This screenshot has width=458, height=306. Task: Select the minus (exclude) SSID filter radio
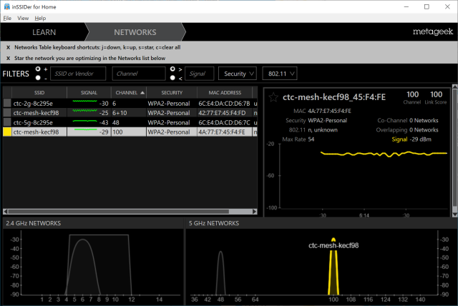38,78
